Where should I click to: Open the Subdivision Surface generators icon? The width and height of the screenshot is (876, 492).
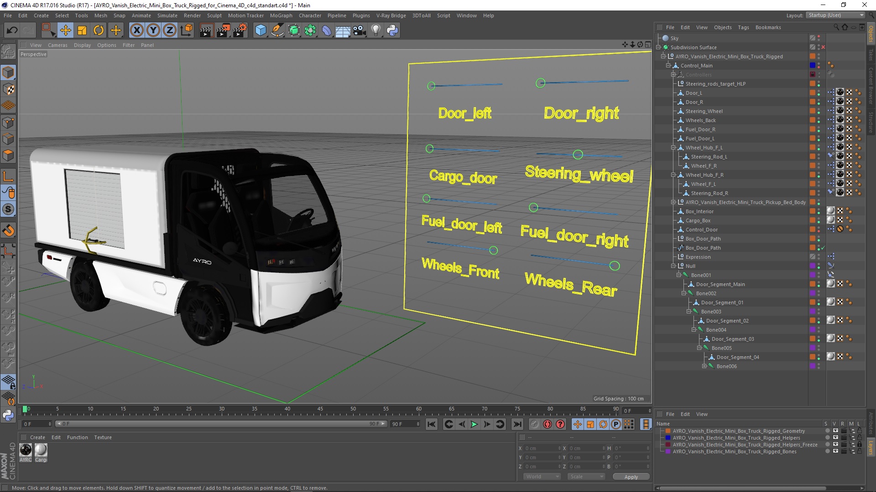(x=294, y=31)
